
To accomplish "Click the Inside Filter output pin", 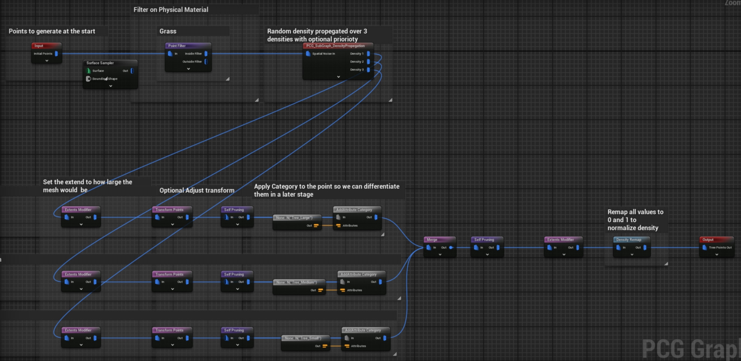I will point(206,54).
